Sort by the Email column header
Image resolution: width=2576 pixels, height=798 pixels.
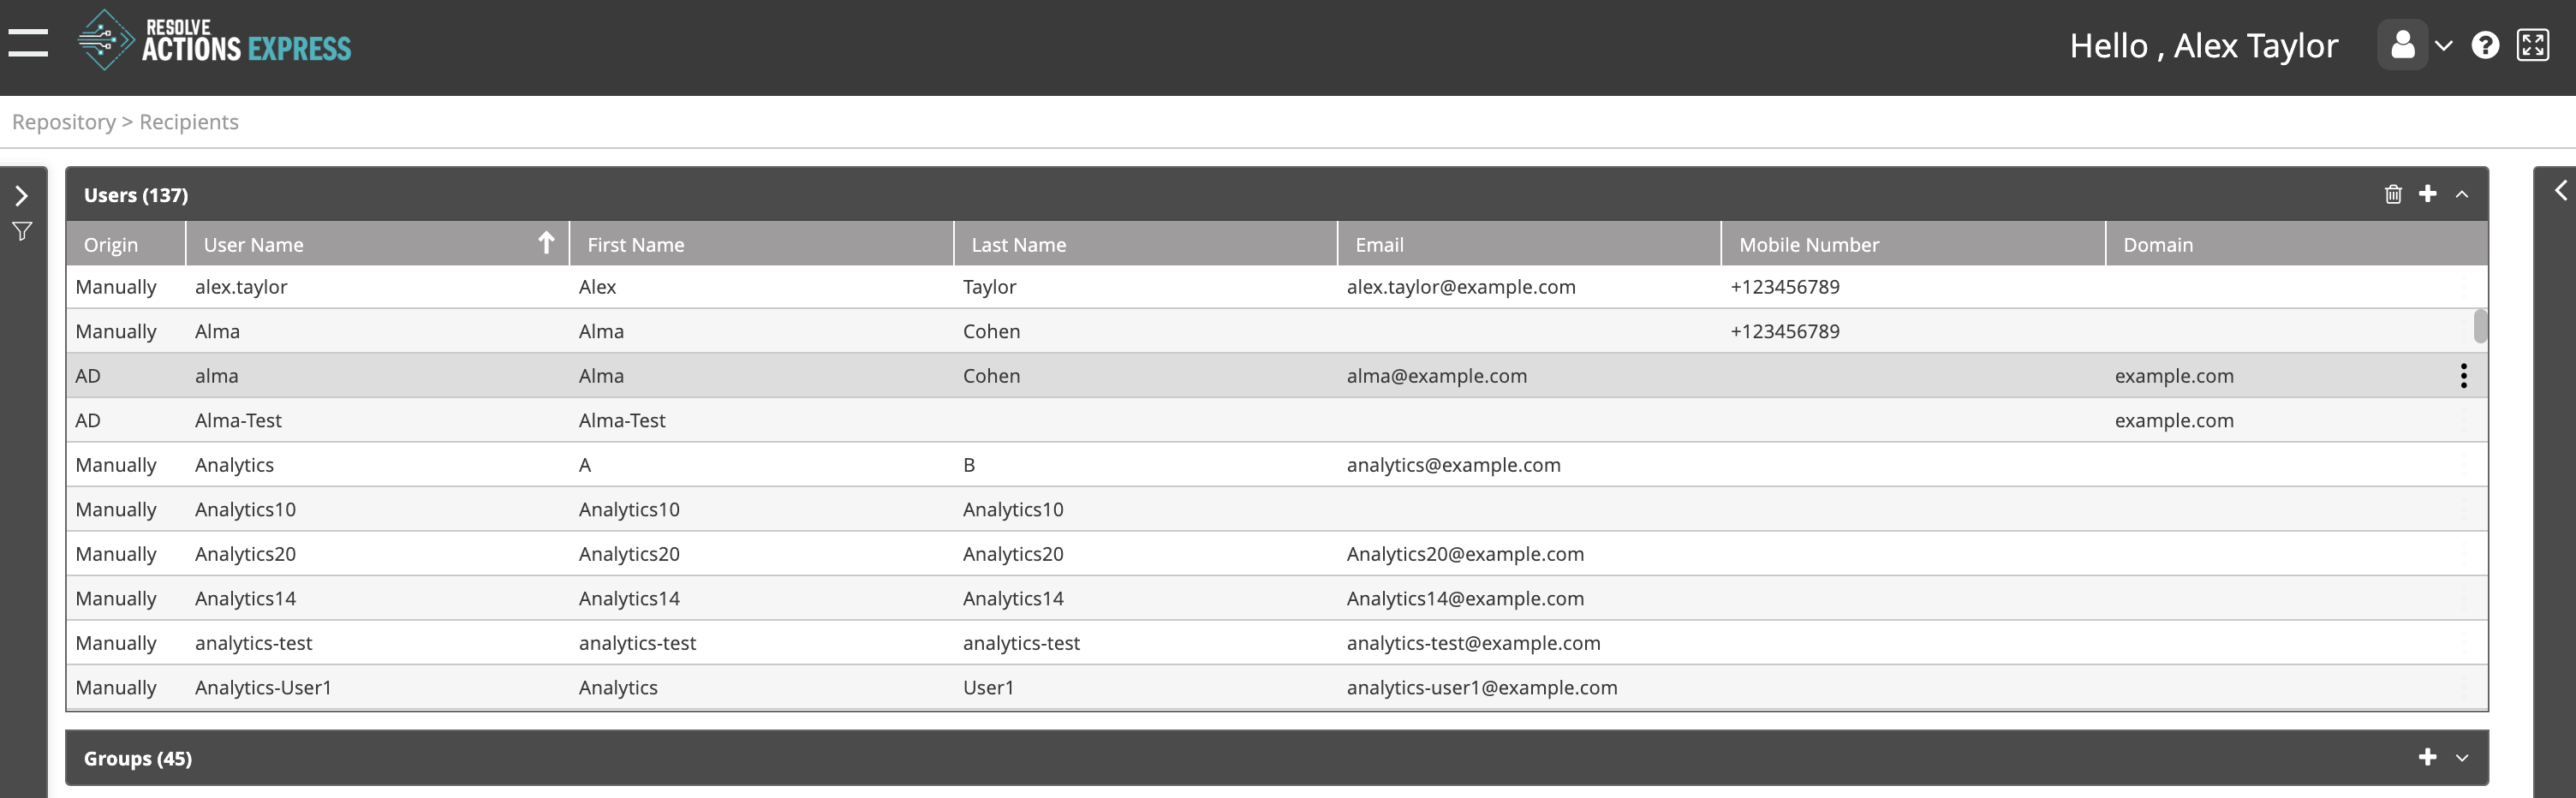click(x=1529, y=244)
